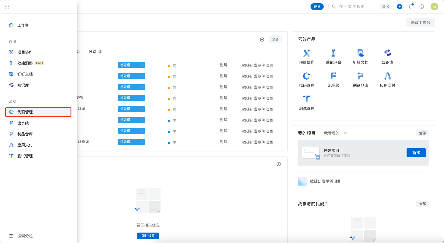
Task: Click the 创建项目 thumbnail image
Action: coord(311,153)
